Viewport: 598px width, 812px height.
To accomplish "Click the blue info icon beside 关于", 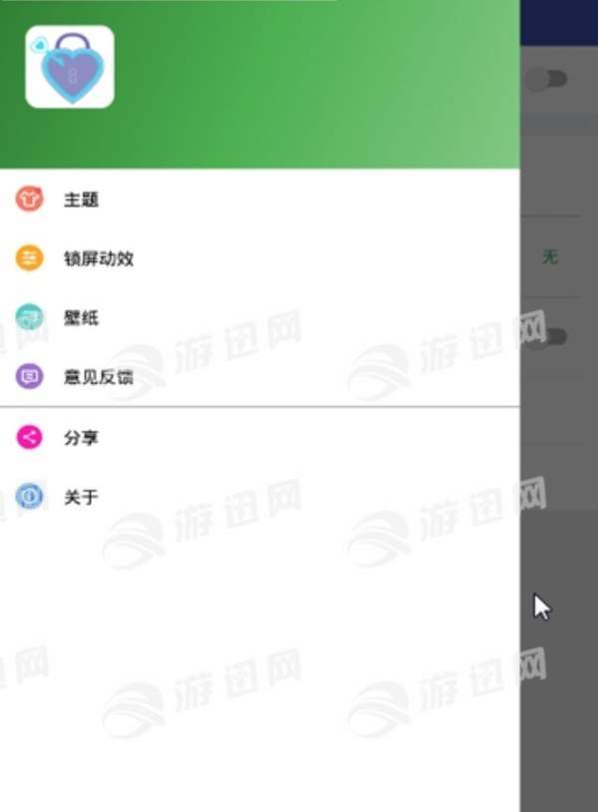I will [30, 497].
